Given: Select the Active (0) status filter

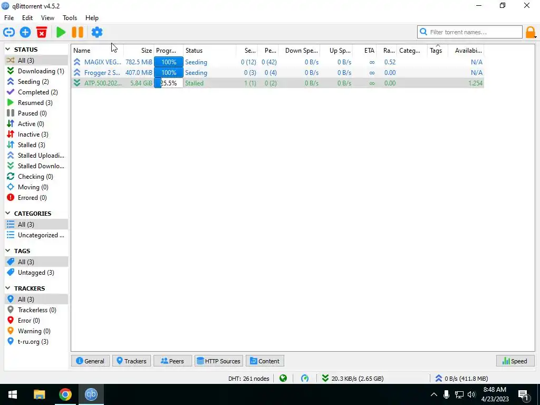Looking at the screenshot, I should 36,124.
